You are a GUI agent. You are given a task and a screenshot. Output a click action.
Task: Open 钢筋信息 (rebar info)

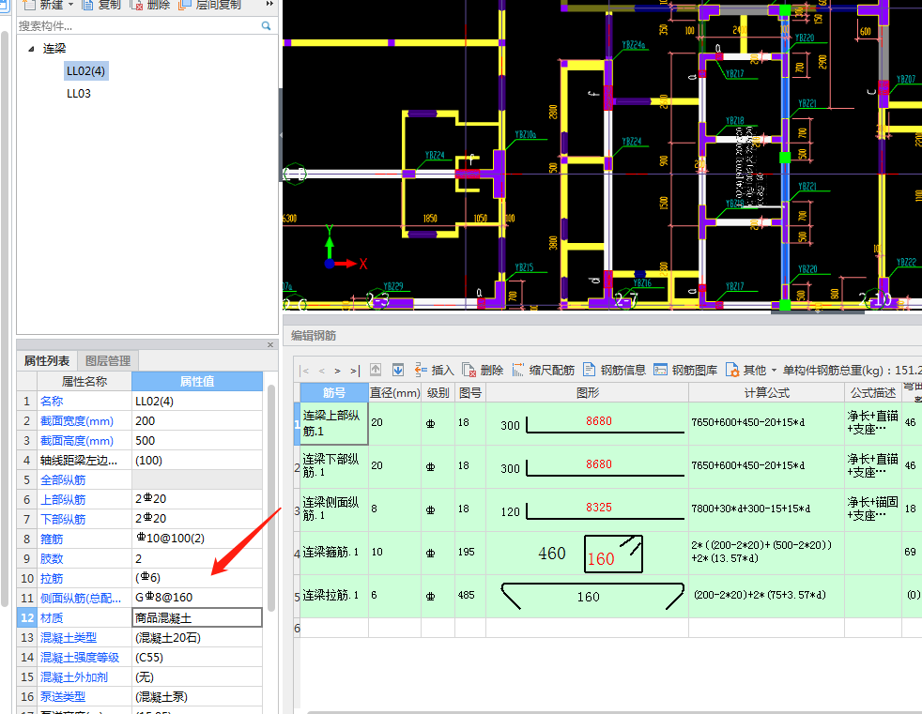click(614, 370)
